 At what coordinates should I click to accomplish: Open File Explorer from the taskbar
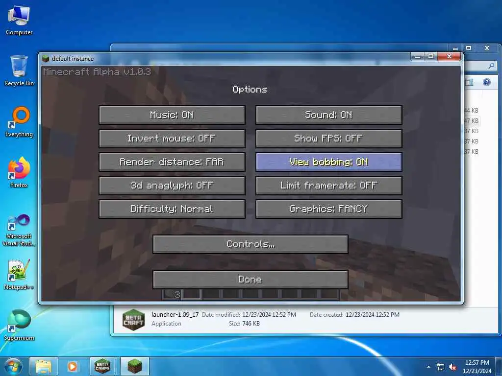pos(44,367)
